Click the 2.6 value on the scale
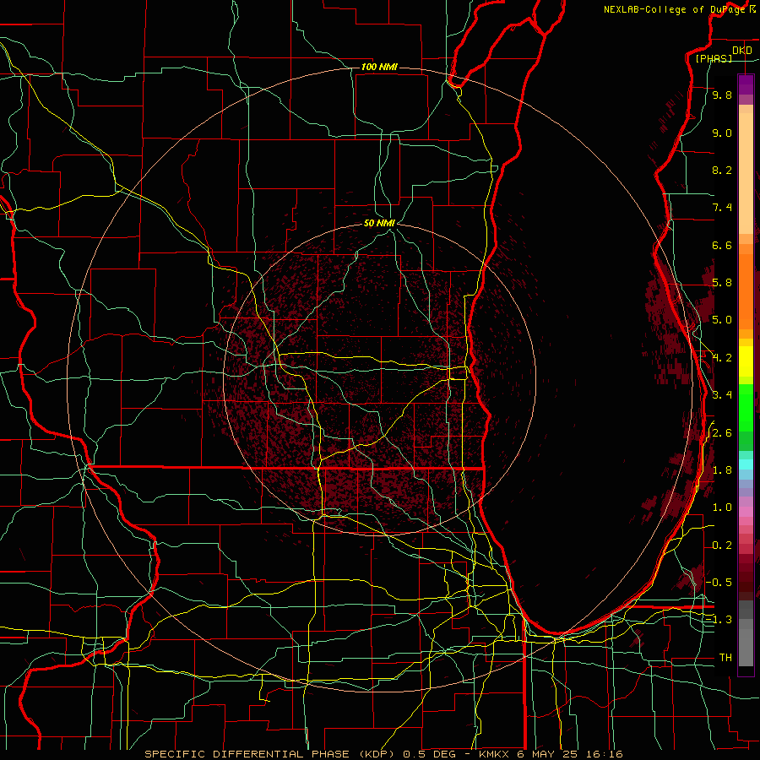 pos(722,433)
